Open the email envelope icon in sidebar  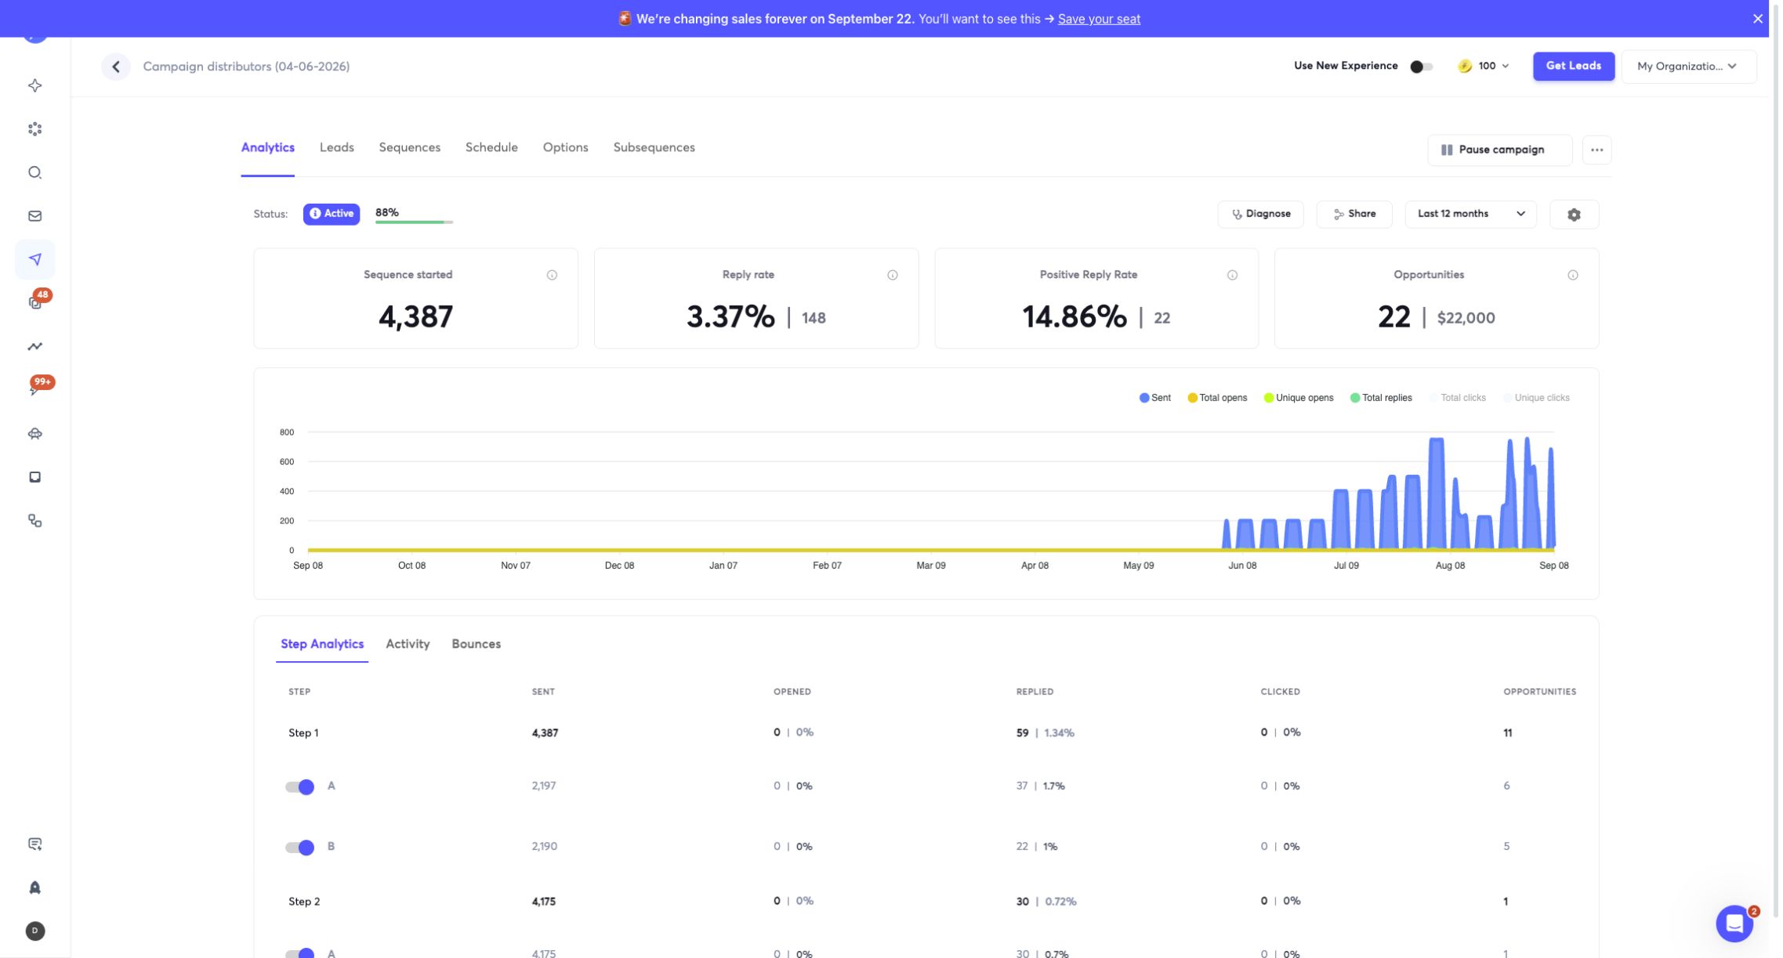pos(34,216)
